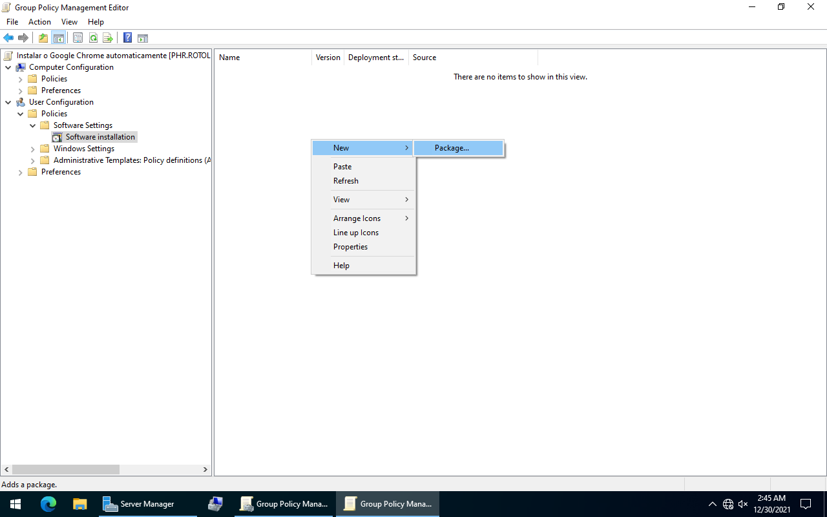Click the Refresh toolbar icon
Screen dimensions: 827x517
93,38
